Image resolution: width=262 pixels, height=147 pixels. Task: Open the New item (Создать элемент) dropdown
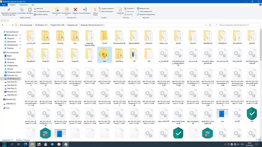point(106,8)
